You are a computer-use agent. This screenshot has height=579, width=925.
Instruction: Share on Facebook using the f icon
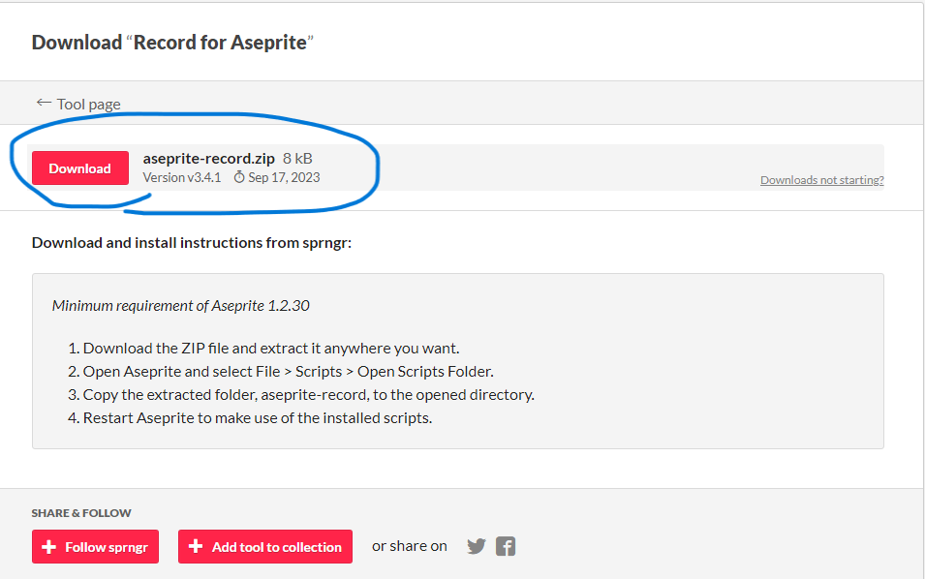coord(506,546)
